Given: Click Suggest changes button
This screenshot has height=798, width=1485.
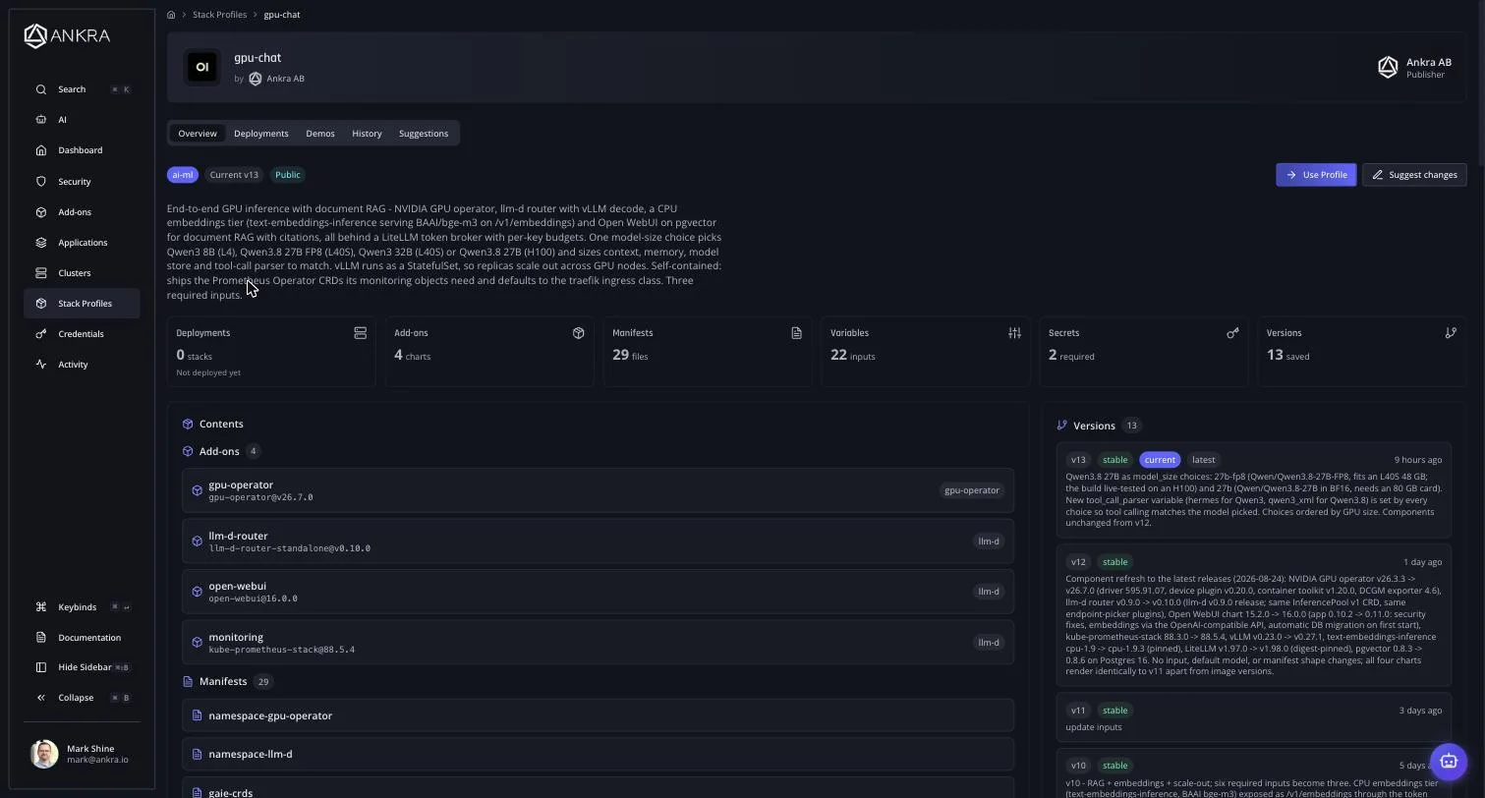Looking at the screenshot, I should [1414, 175].
